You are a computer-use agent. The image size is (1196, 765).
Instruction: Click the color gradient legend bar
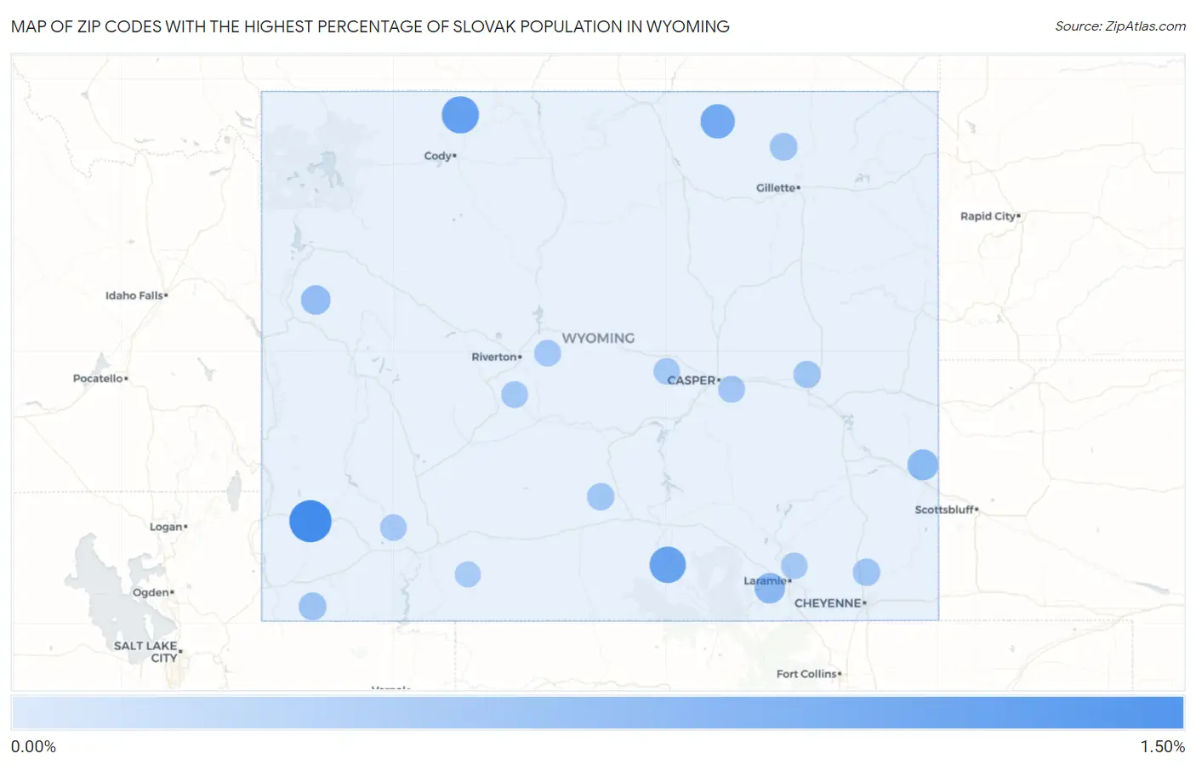(x=598, y=713)
